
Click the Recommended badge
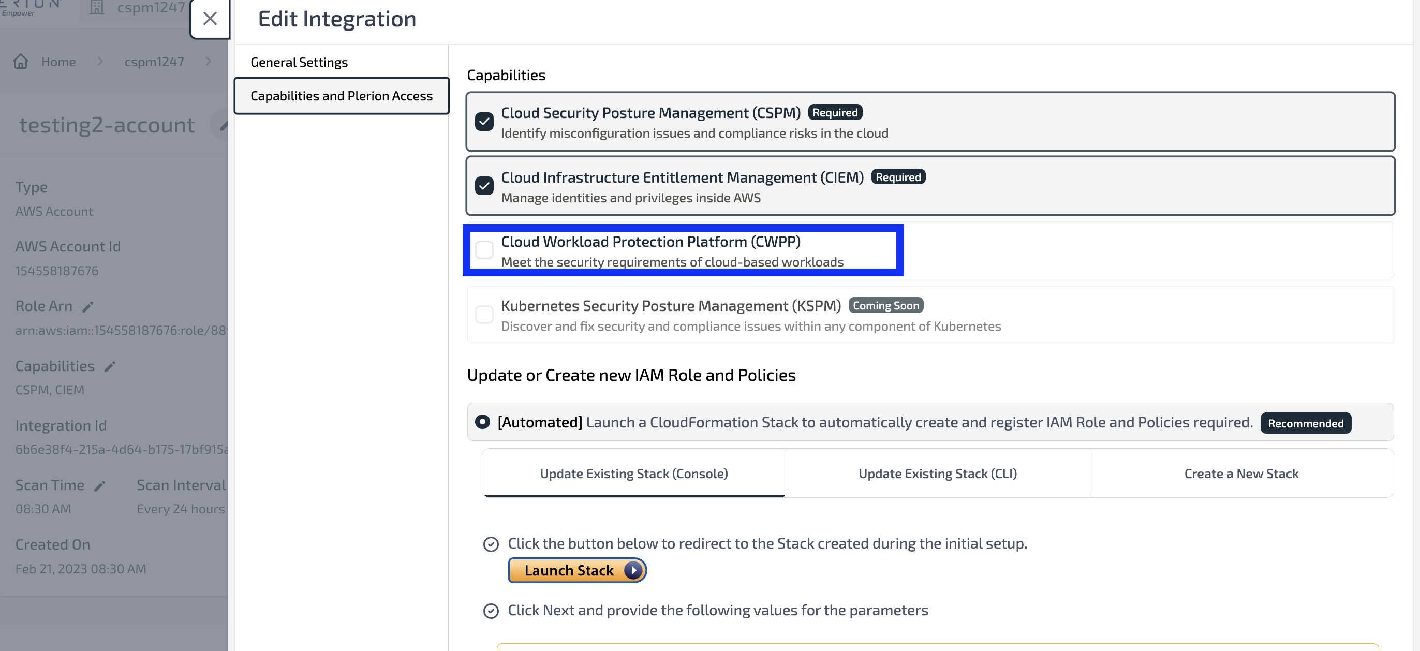pos(1305,423)
